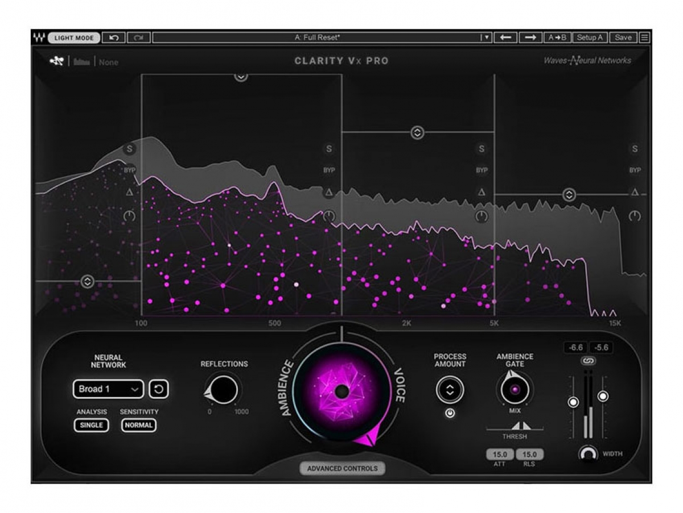Viewport: 683px width, 513px height.
Task: Switch to Light Mode
Action: click(75, 37)
